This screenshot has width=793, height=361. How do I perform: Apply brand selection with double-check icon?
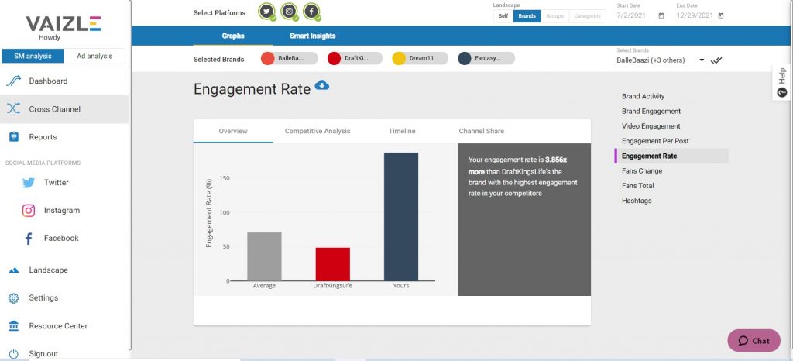(716, 60)
